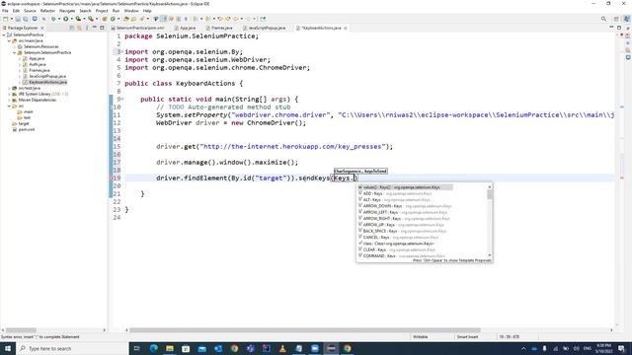Click the Save All toolbar icon
The width and height of the screenshot is (632, 355).
(26, 19)
